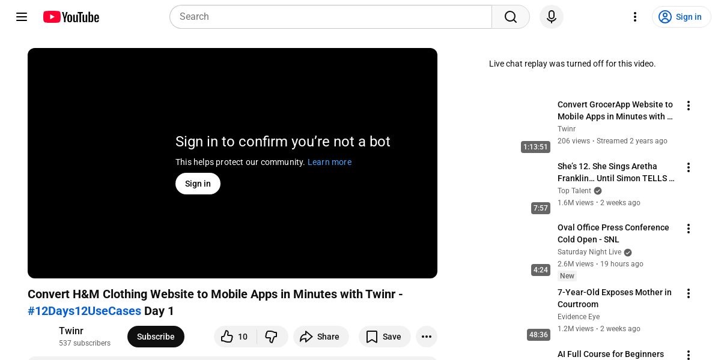Subscribe to the Twinr channel
This screenshot has height=360, width=721.
[x=156, y=337]
